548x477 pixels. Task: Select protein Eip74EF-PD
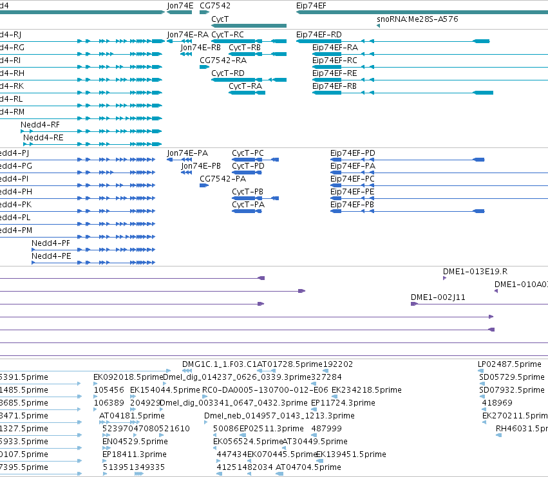tap(353, 153)
